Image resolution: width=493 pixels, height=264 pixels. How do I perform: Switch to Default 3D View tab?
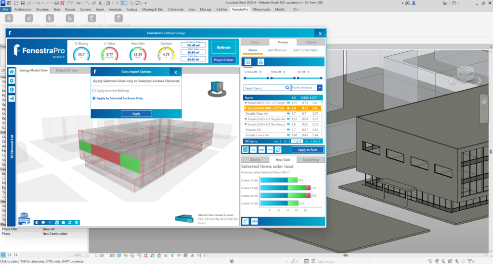click(67, 70)
